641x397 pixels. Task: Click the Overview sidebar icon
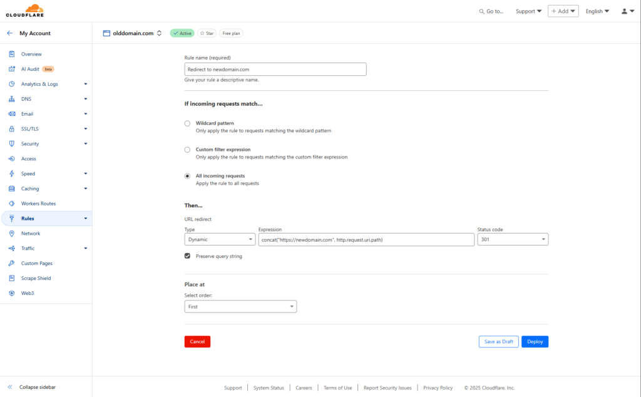coord(12,54)
